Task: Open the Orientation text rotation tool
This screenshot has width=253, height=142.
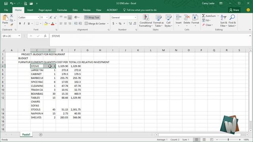Action: tap(76, 17)
